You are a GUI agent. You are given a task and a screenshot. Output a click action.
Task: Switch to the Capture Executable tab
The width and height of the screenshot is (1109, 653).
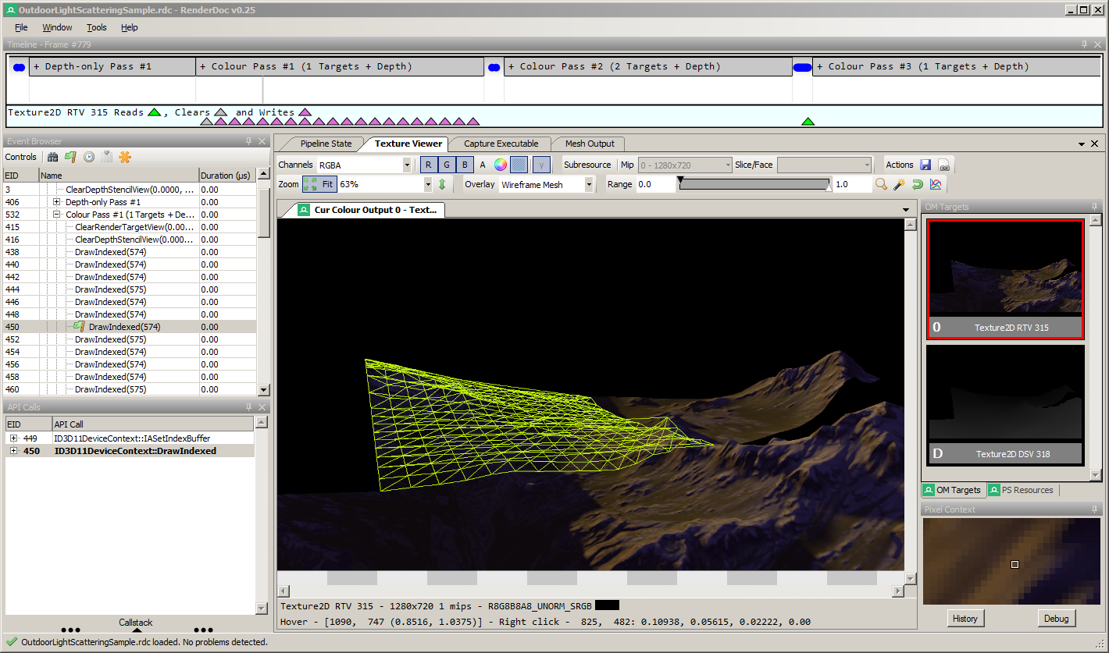[x=501, y=144]
